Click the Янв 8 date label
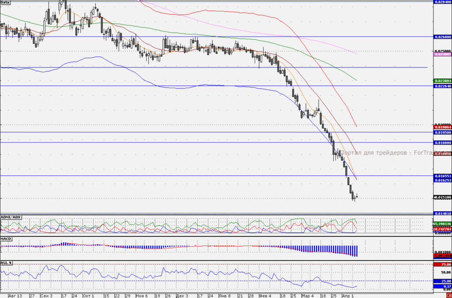Image resolution: width=452 pixels, height=298 pixels. coord(225,296)
